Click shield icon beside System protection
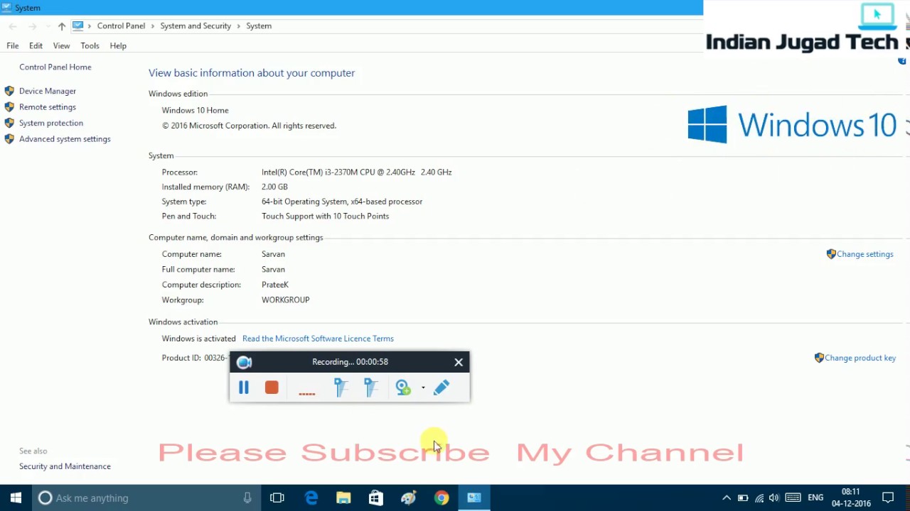This screenshot has width=910, height=511. click(x=9, y=123)
